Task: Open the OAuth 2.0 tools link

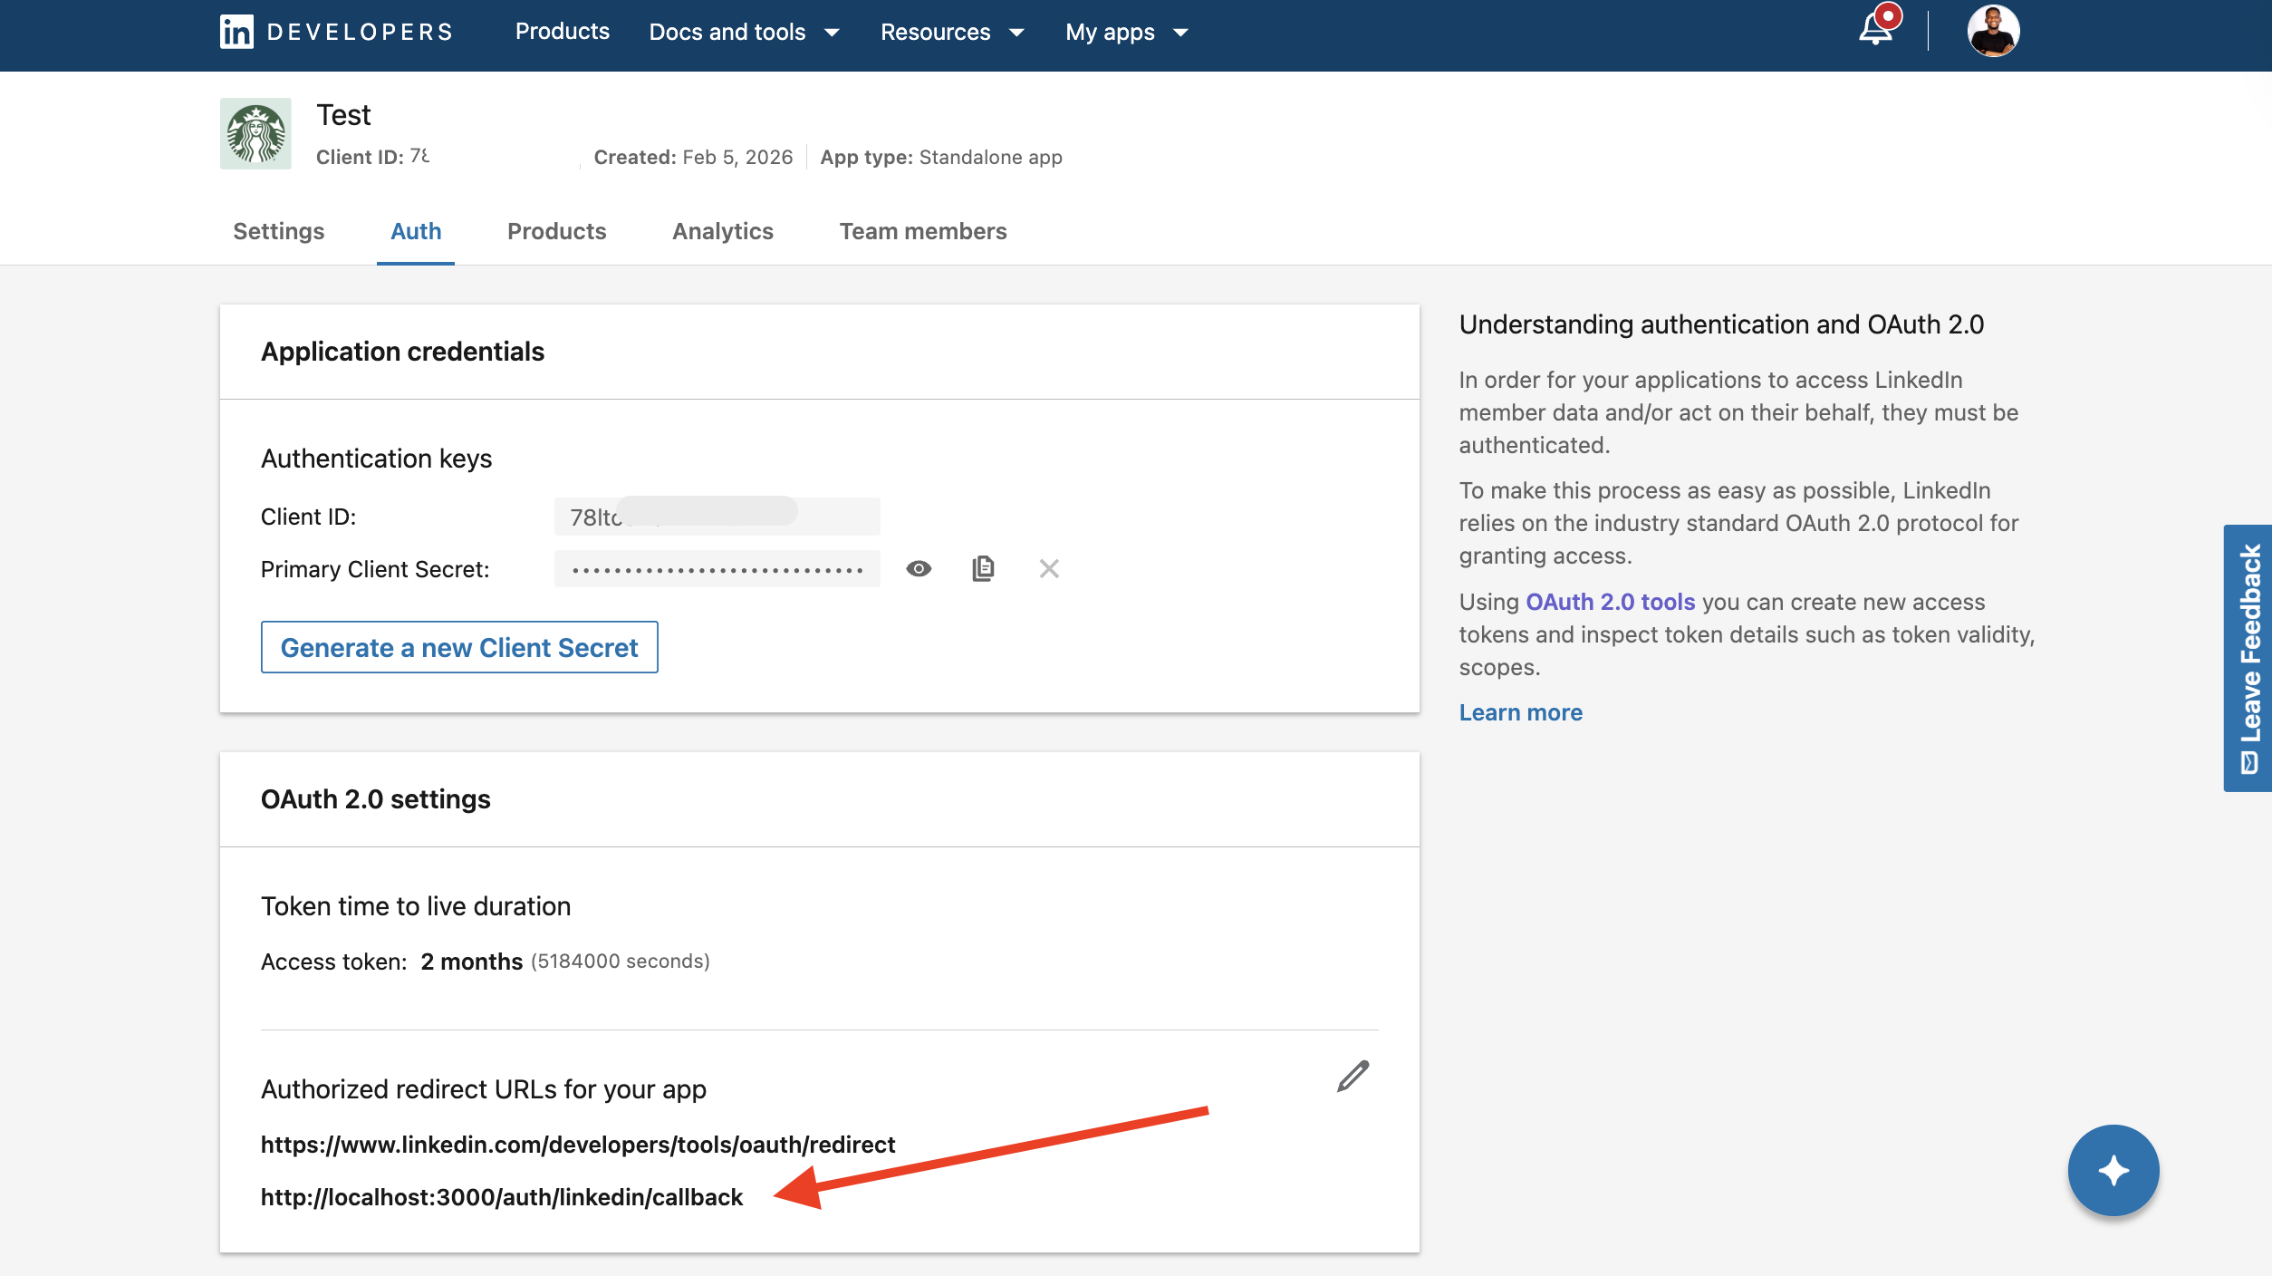Action: (1609, 601)
